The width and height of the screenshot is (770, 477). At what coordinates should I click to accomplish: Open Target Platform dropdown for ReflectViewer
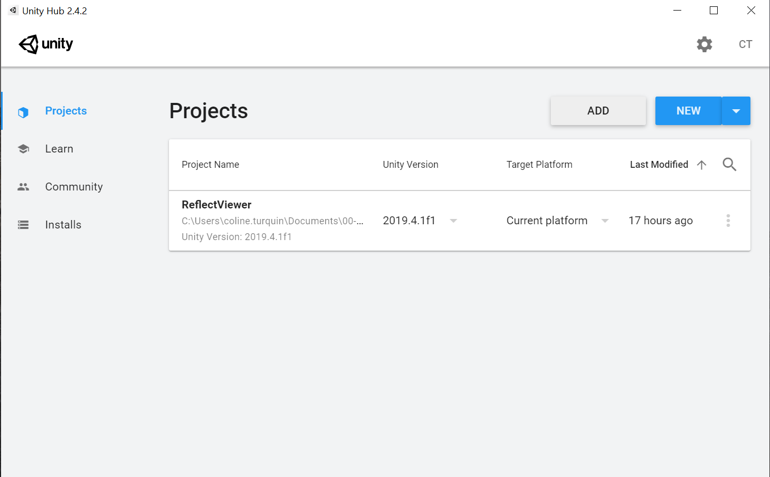click(x=605, y=221)
